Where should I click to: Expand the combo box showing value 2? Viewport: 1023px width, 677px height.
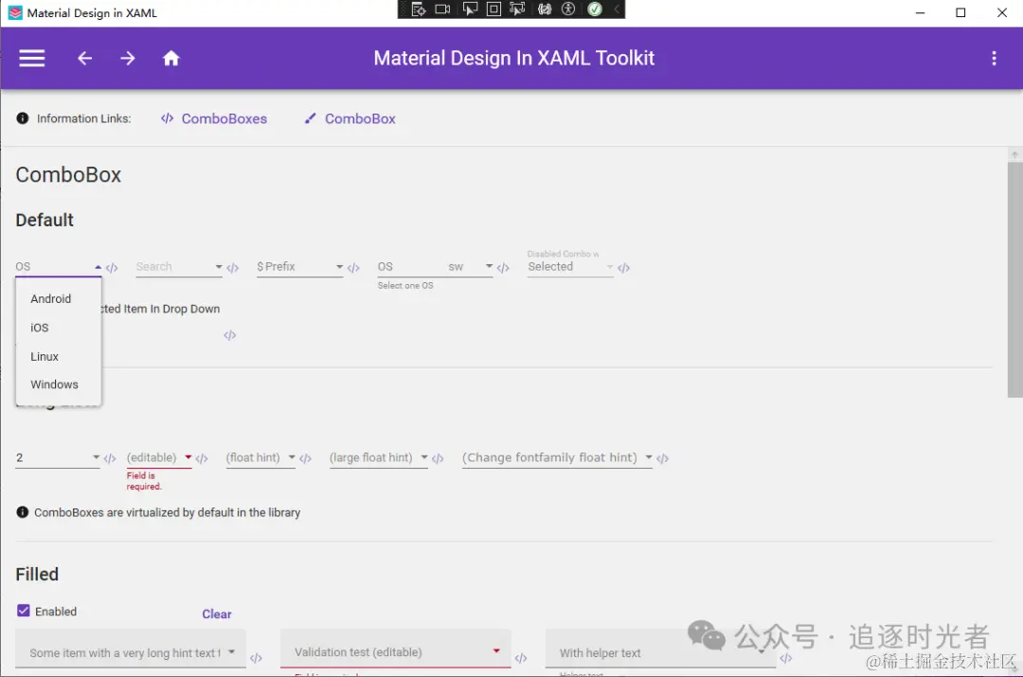[x=96, y=457]
